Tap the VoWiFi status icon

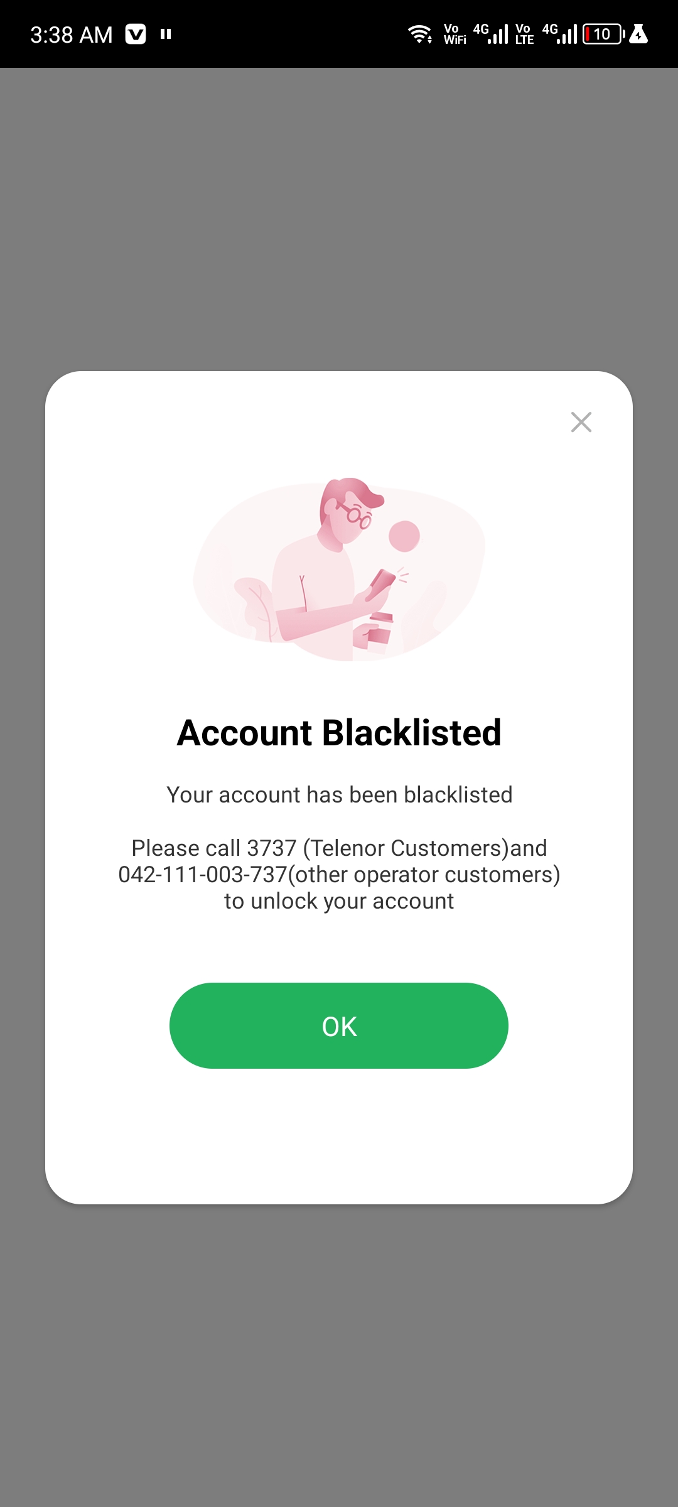tap(455, 34)
